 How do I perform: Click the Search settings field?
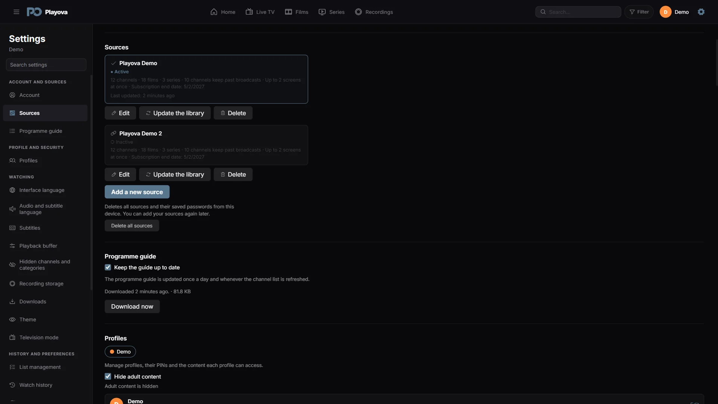pyautogui.click(x=46, y=65)
